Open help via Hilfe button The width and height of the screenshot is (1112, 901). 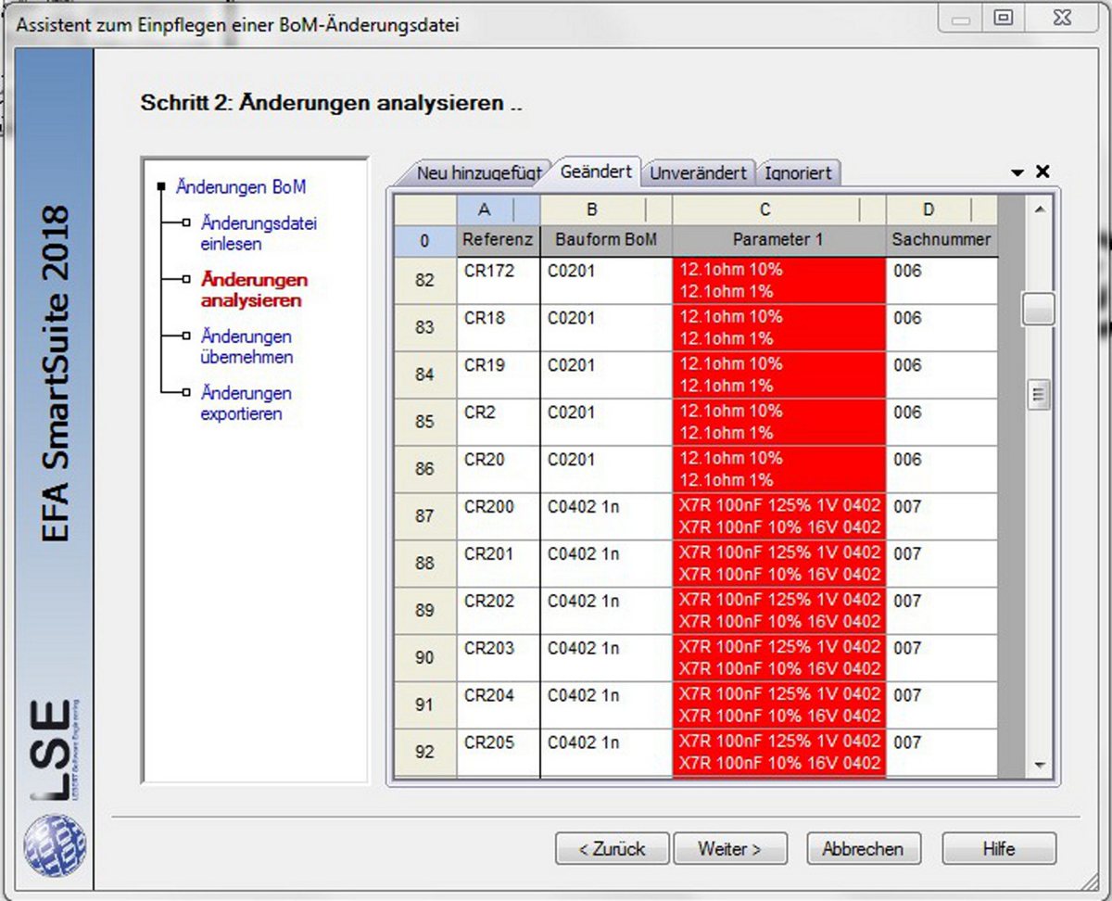pyautogui.click(x=999, y=848)
